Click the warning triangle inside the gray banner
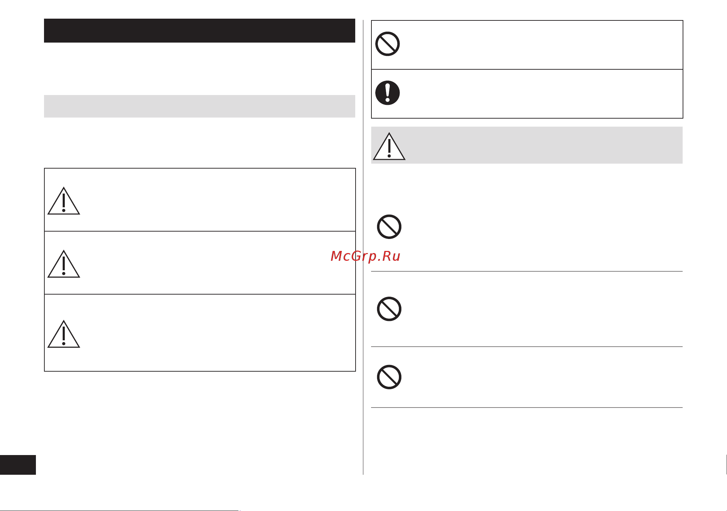Image resolution: width=727 pixels, height=511 pixels. coord(389,146)
